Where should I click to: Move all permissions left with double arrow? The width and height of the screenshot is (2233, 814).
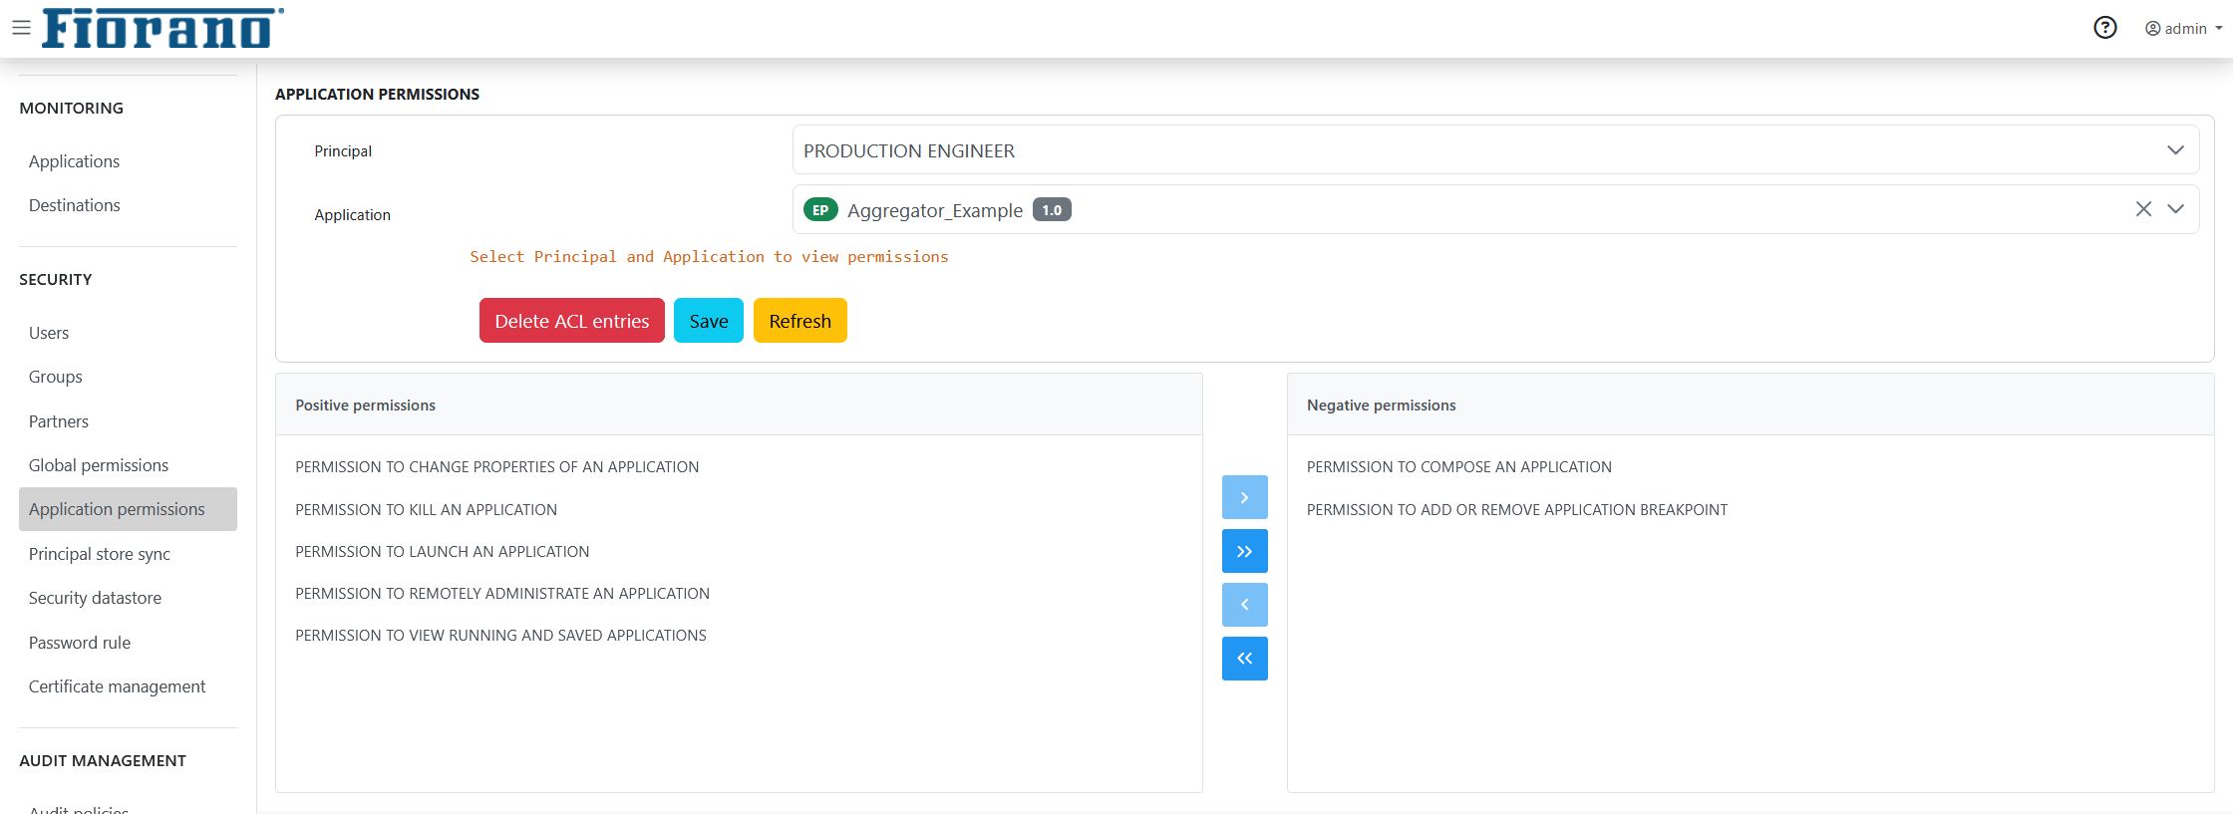(x=1244, y=659)
